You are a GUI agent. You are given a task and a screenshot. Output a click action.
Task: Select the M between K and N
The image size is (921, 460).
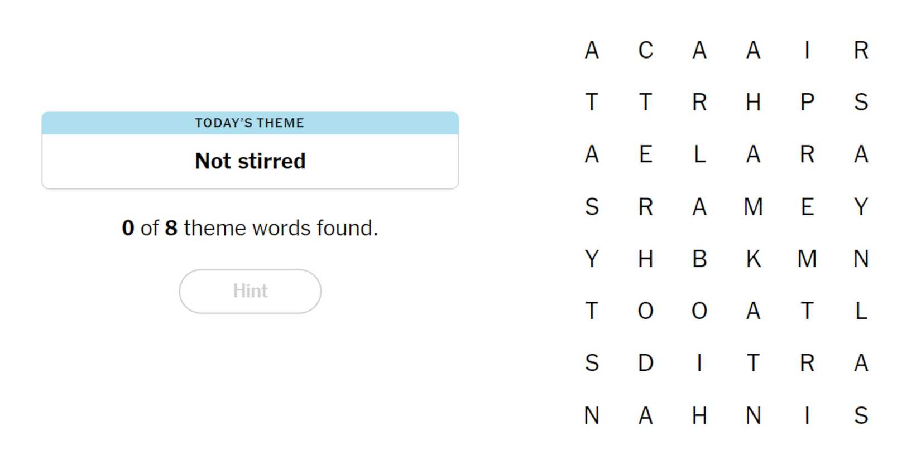pyautogui.click(x=807, y=259)
